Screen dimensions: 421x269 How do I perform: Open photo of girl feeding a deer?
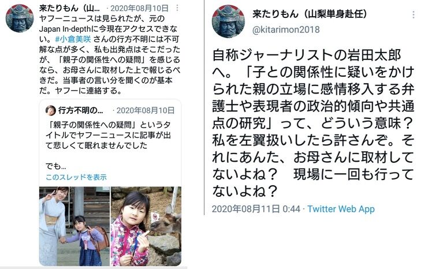click(x=146, y=226)
